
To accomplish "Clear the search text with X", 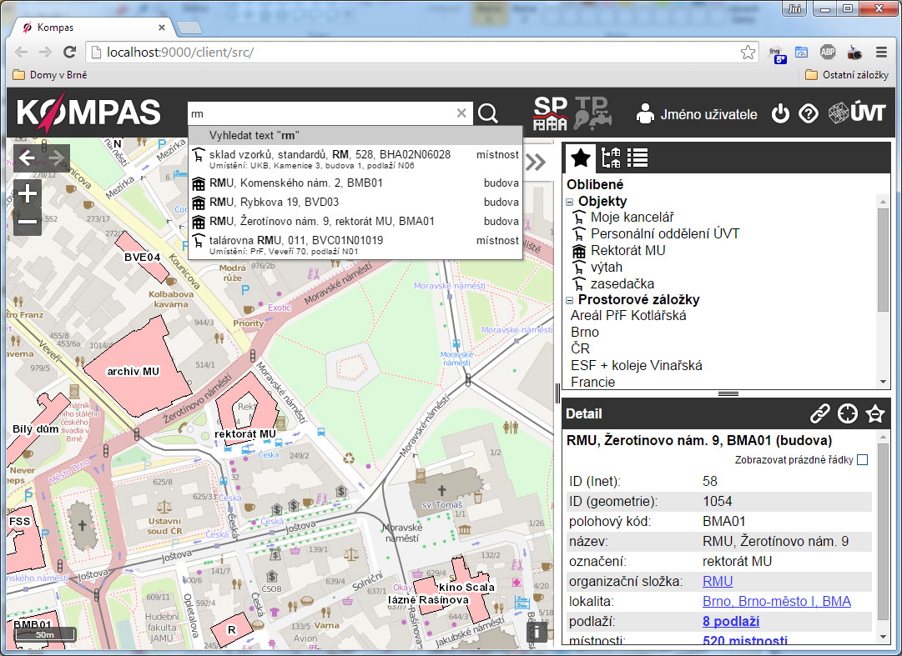I will 461,114.
